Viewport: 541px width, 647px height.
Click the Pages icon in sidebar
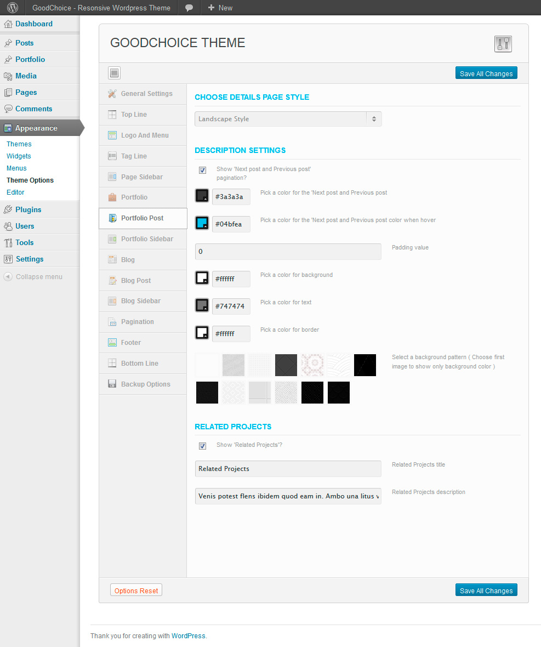(x=8, y=93)
